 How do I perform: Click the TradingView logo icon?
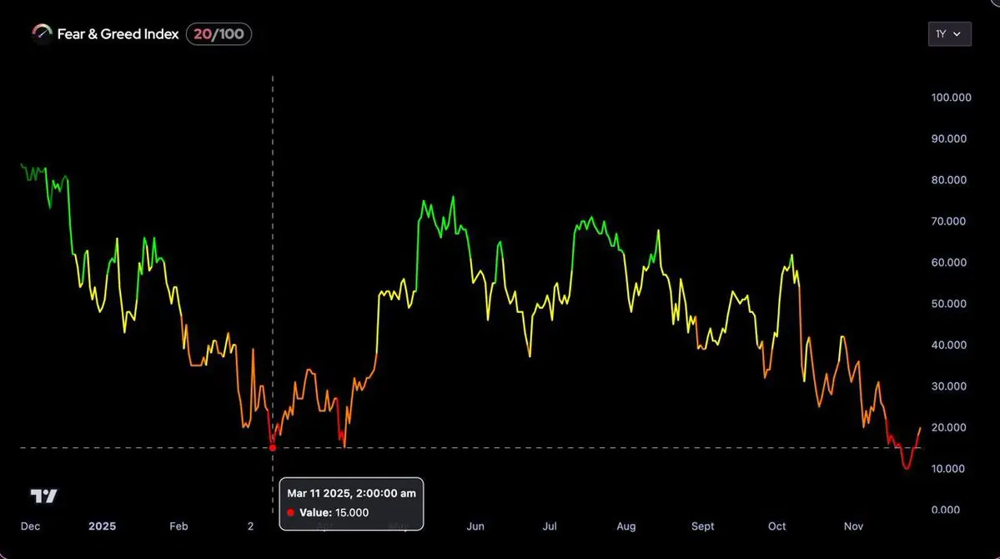(44, 496)
